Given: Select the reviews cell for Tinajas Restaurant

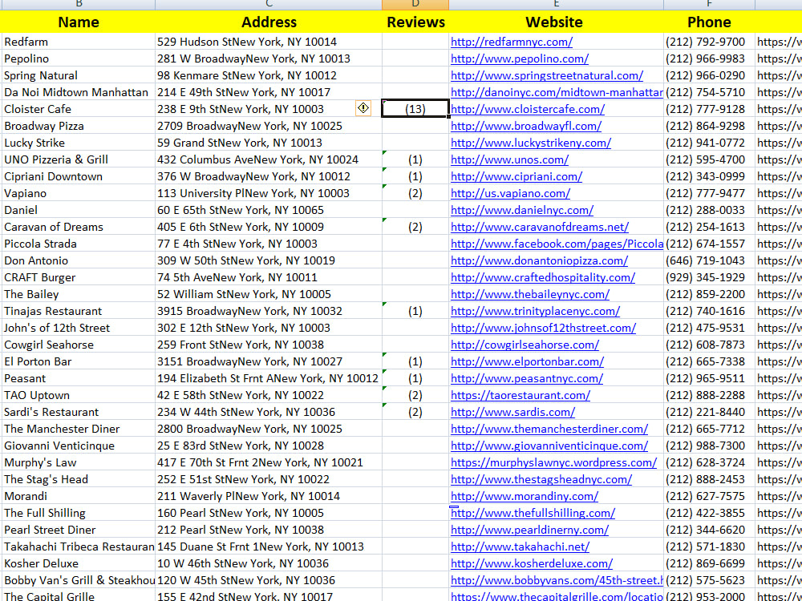Looking at the screenshot, I should point(415,311).
